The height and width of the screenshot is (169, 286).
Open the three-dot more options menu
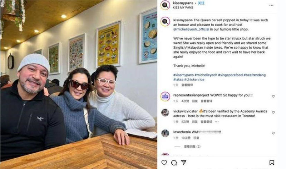pos(271,5)
